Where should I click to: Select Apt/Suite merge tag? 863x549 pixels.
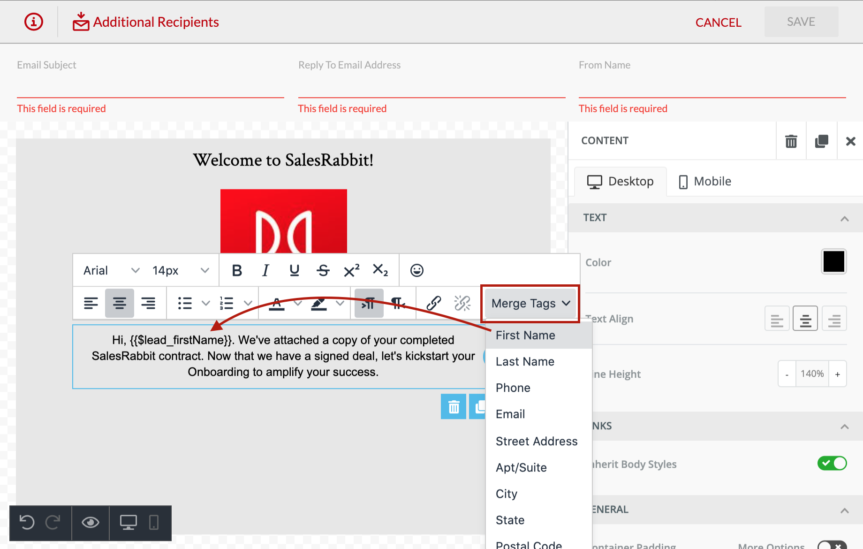pyautogui.click(x=539, y=467)
